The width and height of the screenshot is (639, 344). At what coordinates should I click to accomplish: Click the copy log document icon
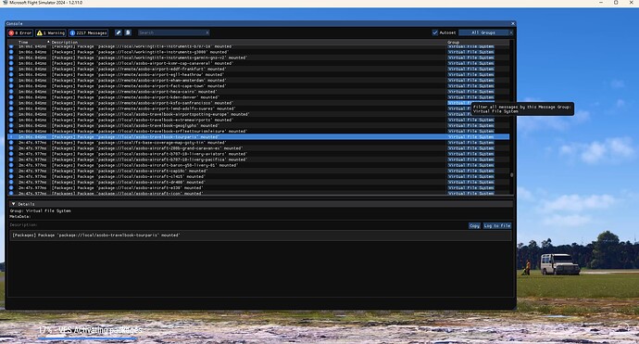tap(128, 32)
